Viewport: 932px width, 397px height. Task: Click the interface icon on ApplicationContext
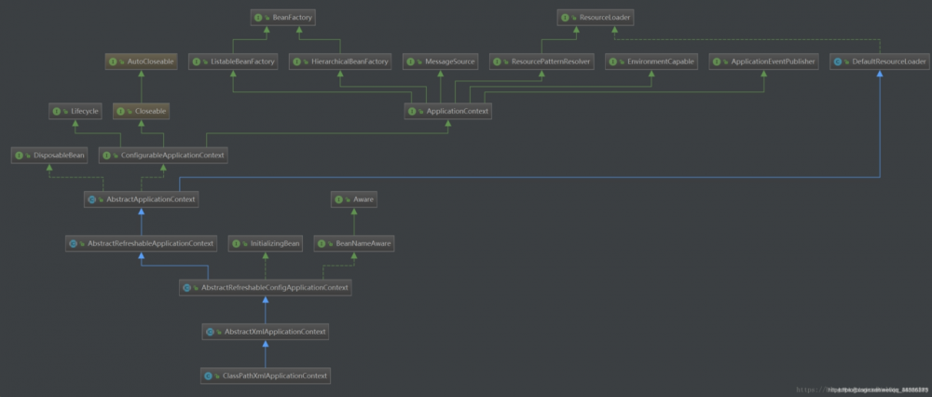coord(412,111)
